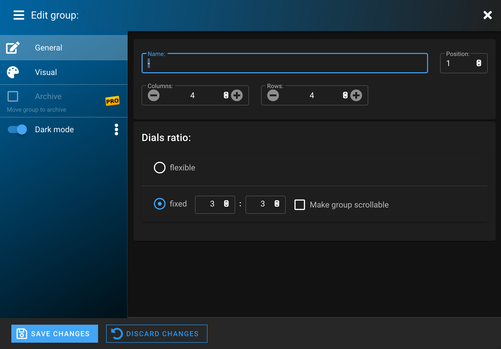
Task: Click the Rows plus icon
Action: 356,95
